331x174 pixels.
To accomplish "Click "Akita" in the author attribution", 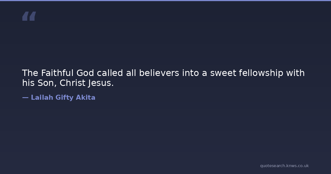I will coord(86,97).
